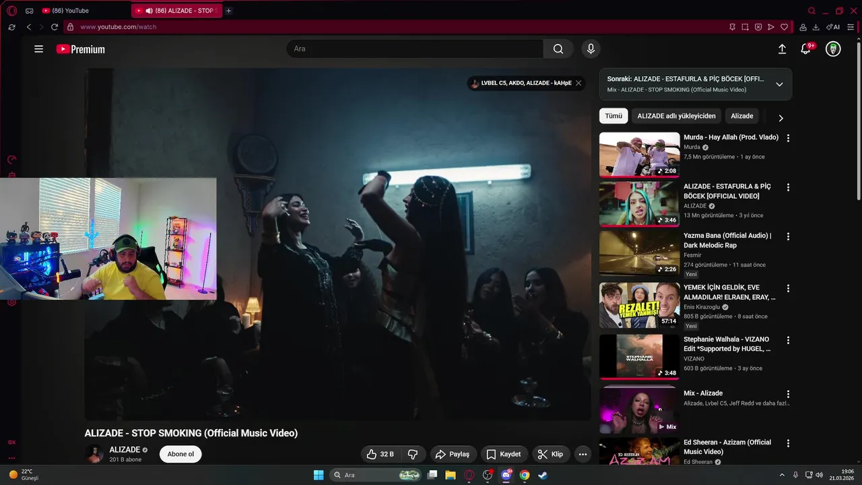Open the Windows Start menu
This screenshot has width=862, height=485.
(319, 475)
